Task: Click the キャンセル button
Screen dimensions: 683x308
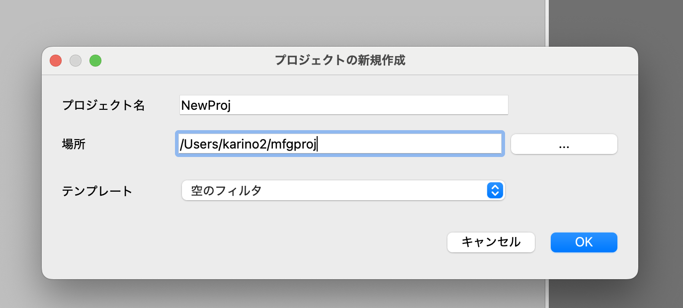Action: [491, 242]
